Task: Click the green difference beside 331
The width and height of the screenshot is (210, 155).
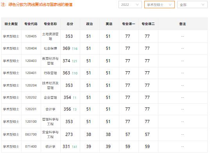Action: (x=75, y=147)
